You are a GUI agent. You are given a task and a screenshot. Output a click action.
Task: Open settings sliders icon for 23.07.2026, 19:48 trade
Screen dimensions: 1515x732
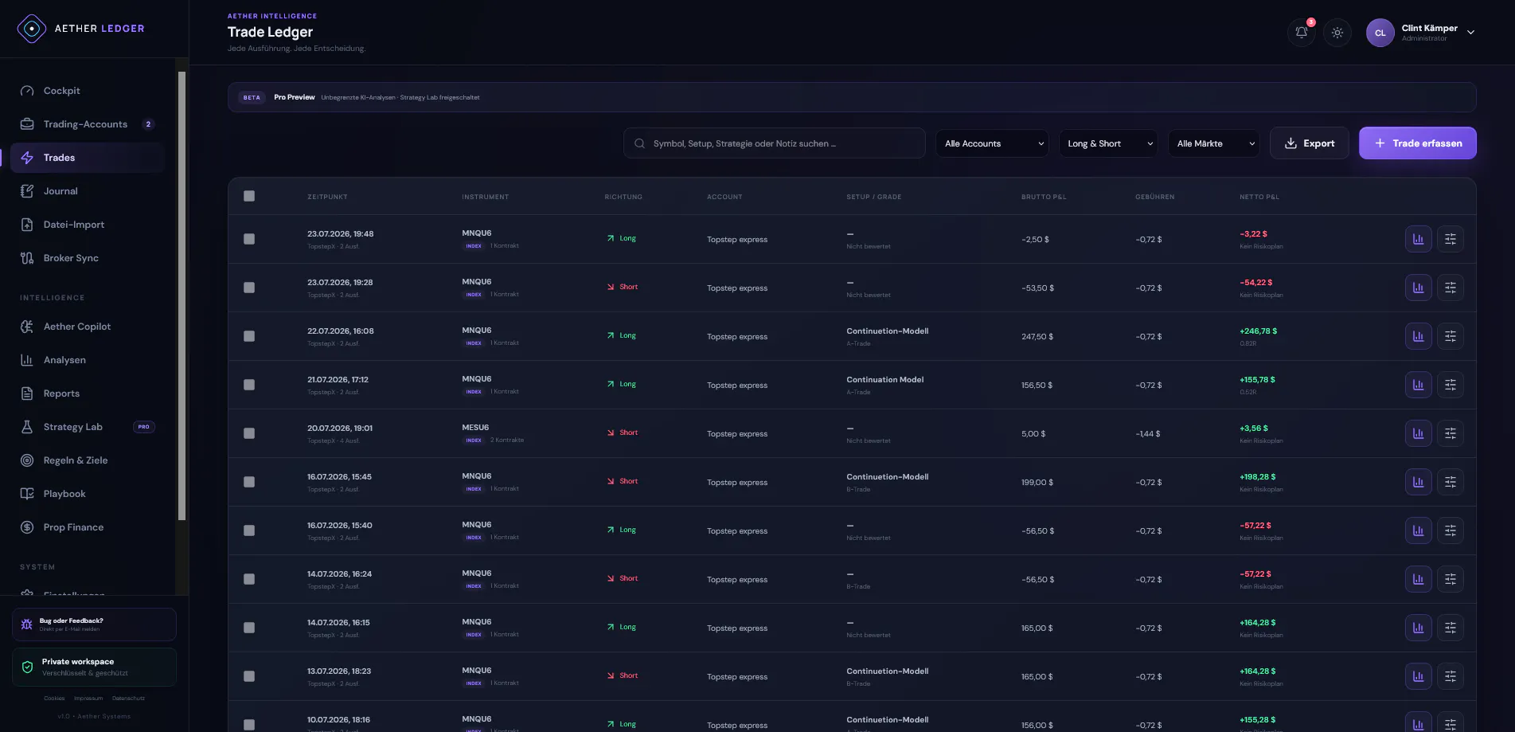coord(1451,239)
